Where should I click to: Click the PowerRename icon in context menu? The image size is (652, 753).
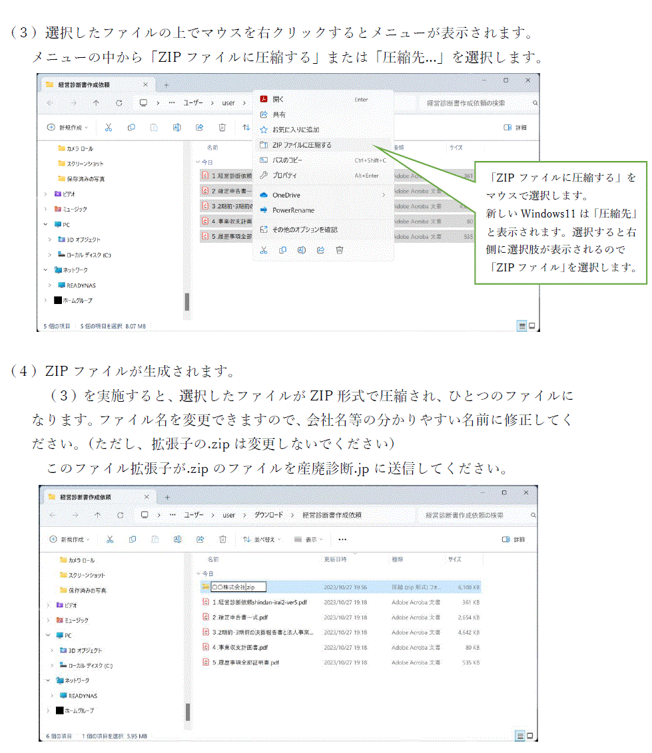pyautogui.click(x=264, y=210)
